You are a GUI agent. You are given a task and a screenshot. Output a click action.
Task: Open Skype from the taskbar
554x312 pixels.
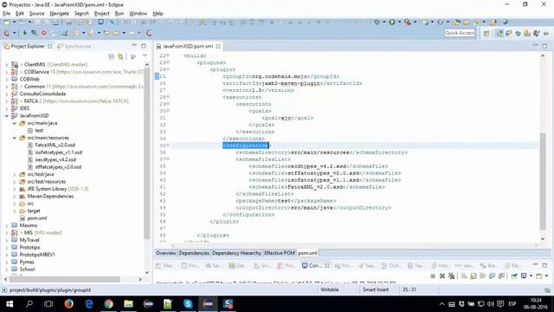pyautogui.click(x=188, y=304)
